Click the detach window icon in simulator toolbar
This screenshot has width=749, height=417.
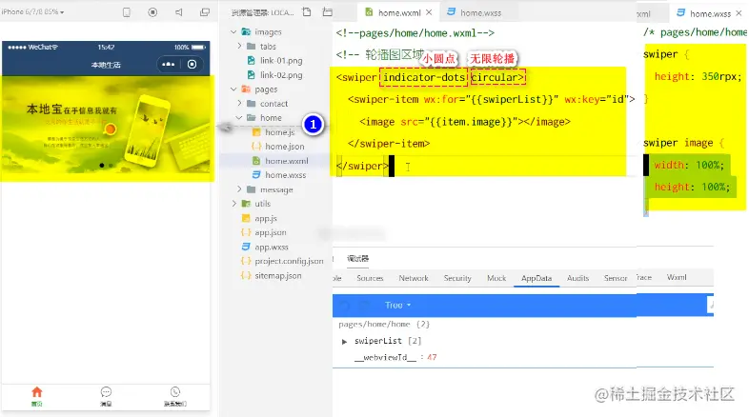[x=205, y=12]
